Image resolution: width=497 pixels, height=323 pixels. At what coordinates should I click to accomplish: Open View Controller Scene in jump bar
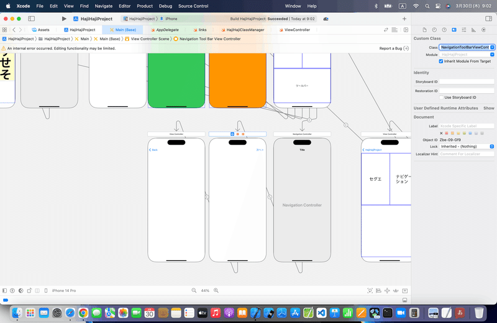(147, 39)
